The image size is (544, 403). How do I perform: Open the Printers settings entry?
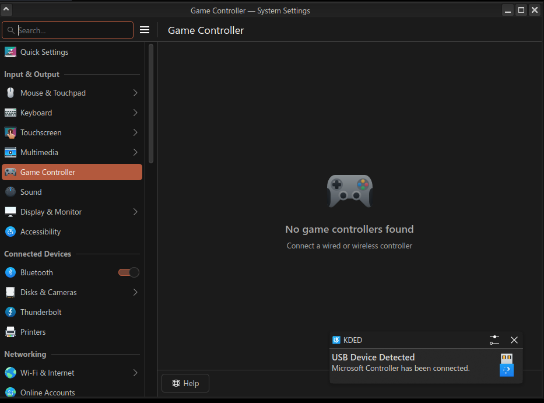click(x=72, y=332)
